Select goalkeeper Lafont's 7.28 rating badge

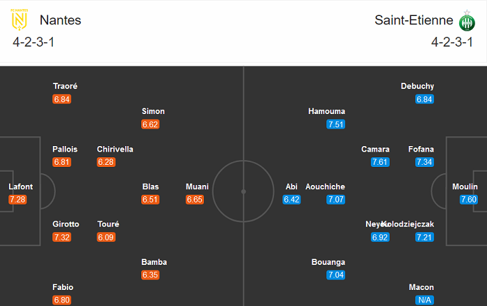tap(17, 200)
